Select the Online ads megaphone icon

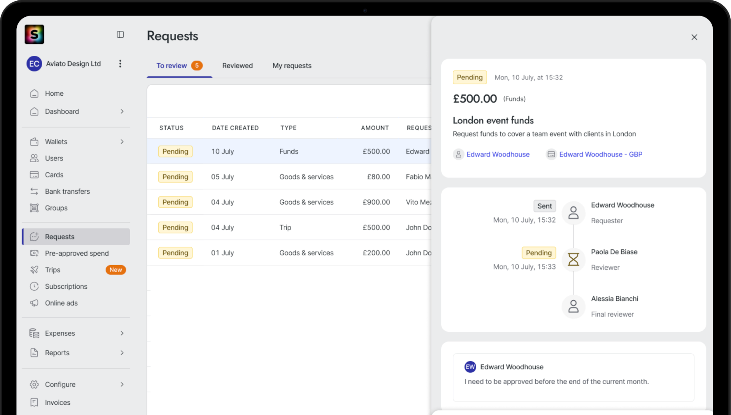pyautogui.click(x=34, y=303)
